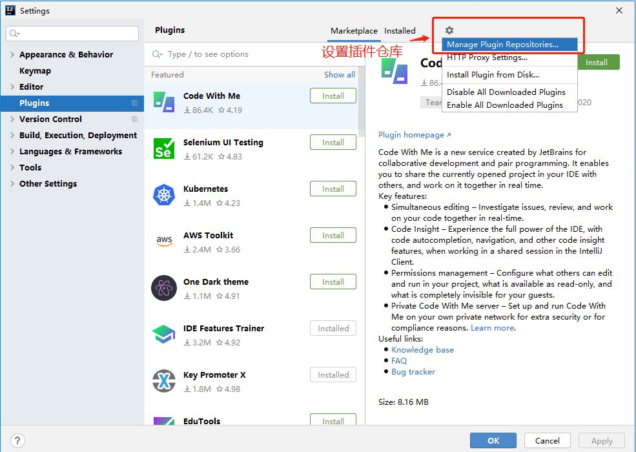Open the Knowledge base link
Screen dimensions: 636x452
422,350
